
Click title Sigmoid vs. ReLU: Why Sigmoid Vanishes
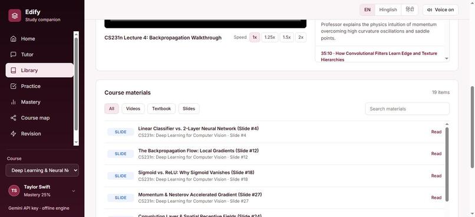coord(196,172)
